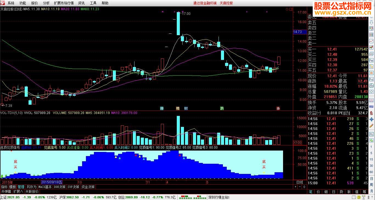Select the 日 tab in bottom-right tab row
This screenshot has height=200, width=375.
(x=334, y=192)
